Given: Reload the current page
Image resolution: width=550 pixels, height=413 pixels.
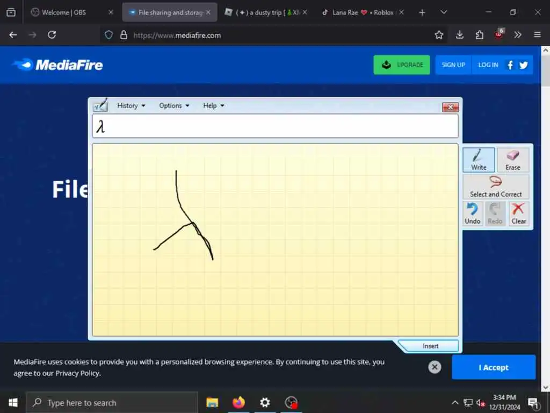Looking at the screenshot, I should (52, 35).
